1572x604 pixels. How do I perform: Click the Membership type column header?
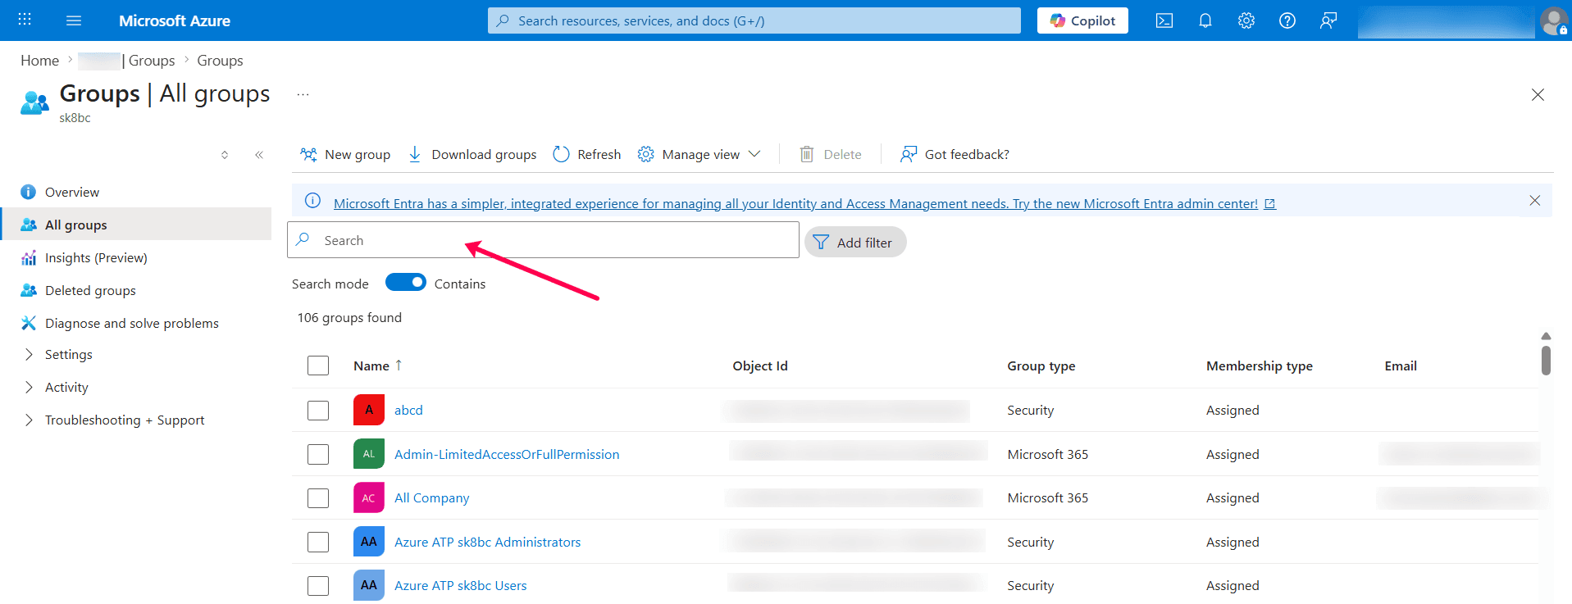point(1260,366)
